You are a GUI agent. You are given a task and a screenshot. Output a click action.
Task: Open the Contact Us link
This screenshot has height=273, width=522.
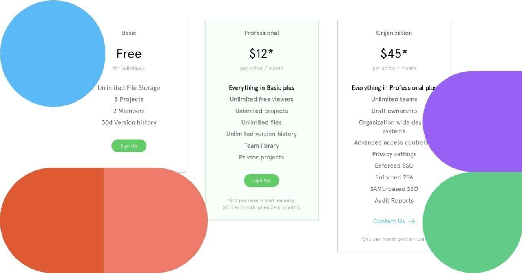tap(389, 221)
